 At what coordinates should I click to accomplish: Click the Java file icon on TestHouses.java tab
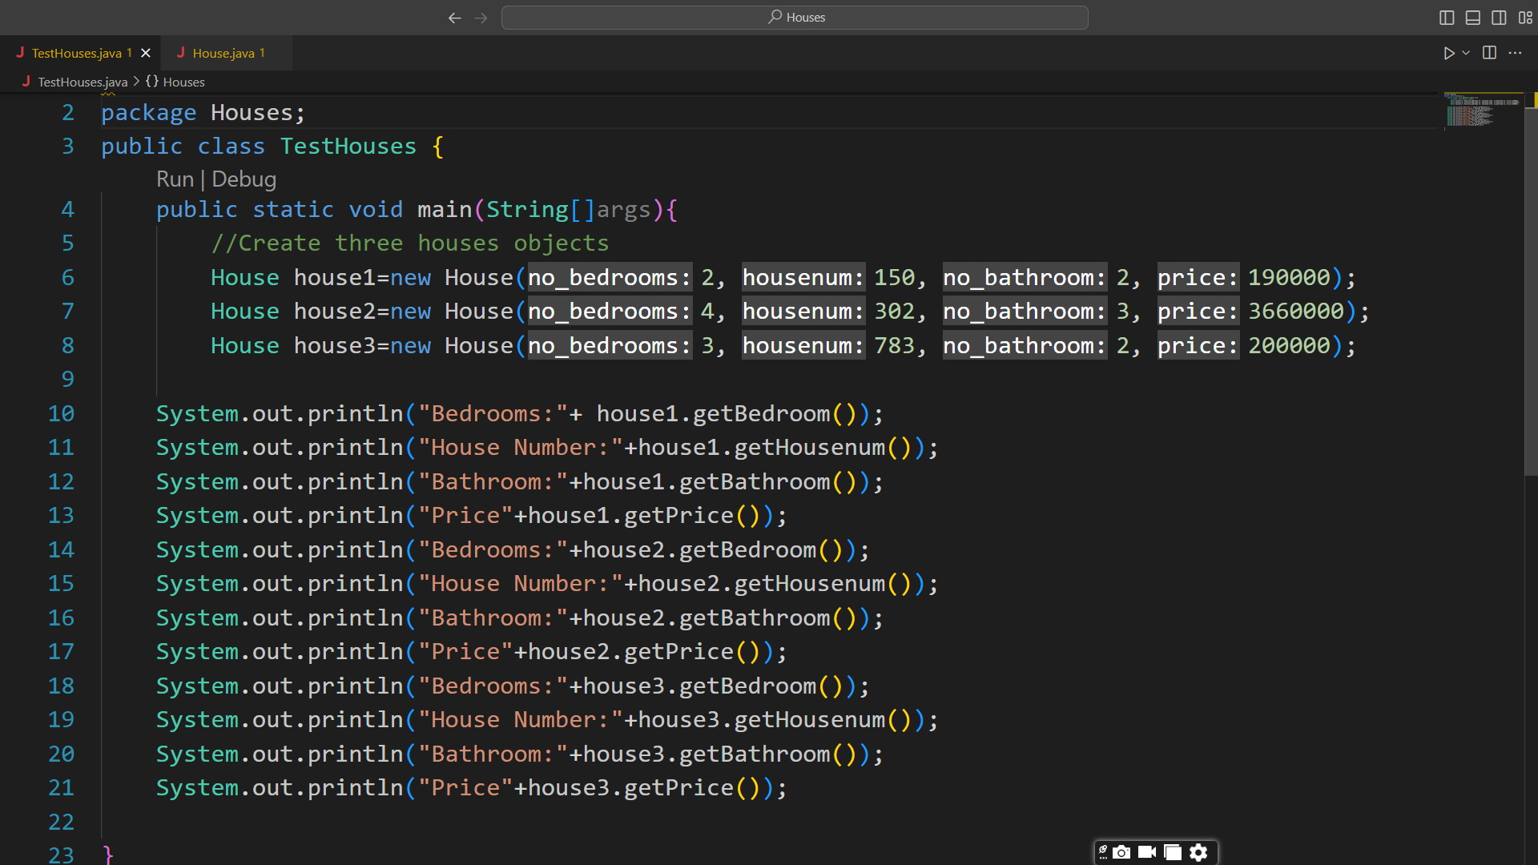pyautogui.click(x=20, y=53)
